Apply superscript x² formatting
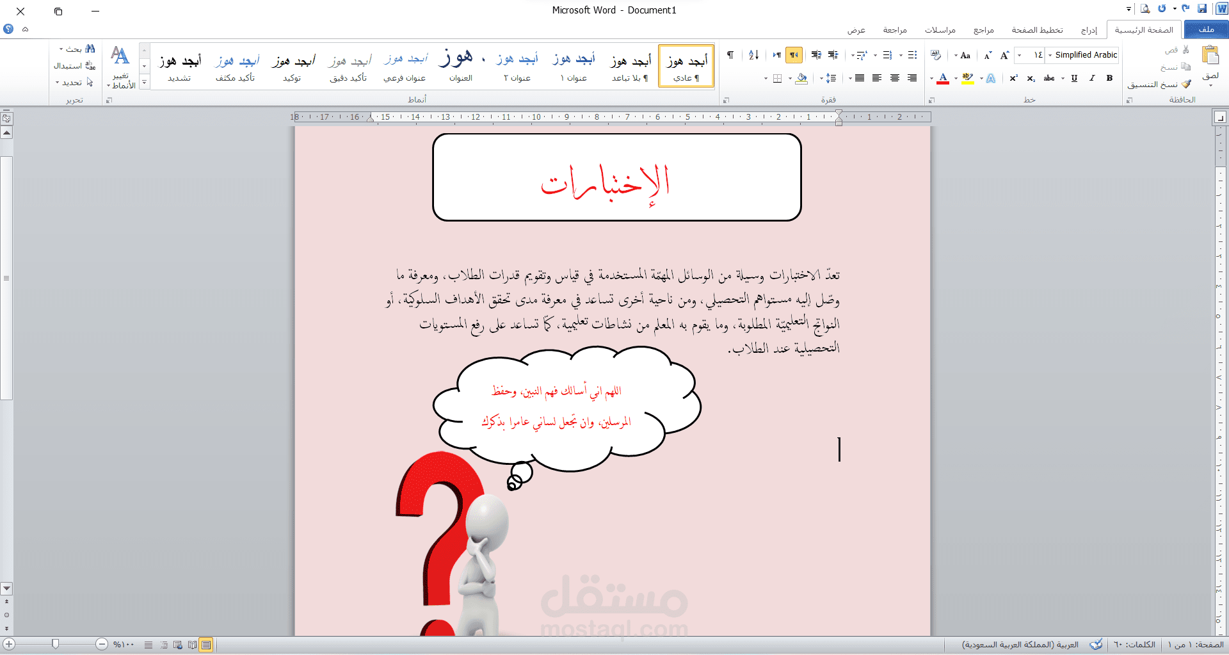 point(1014,78)
